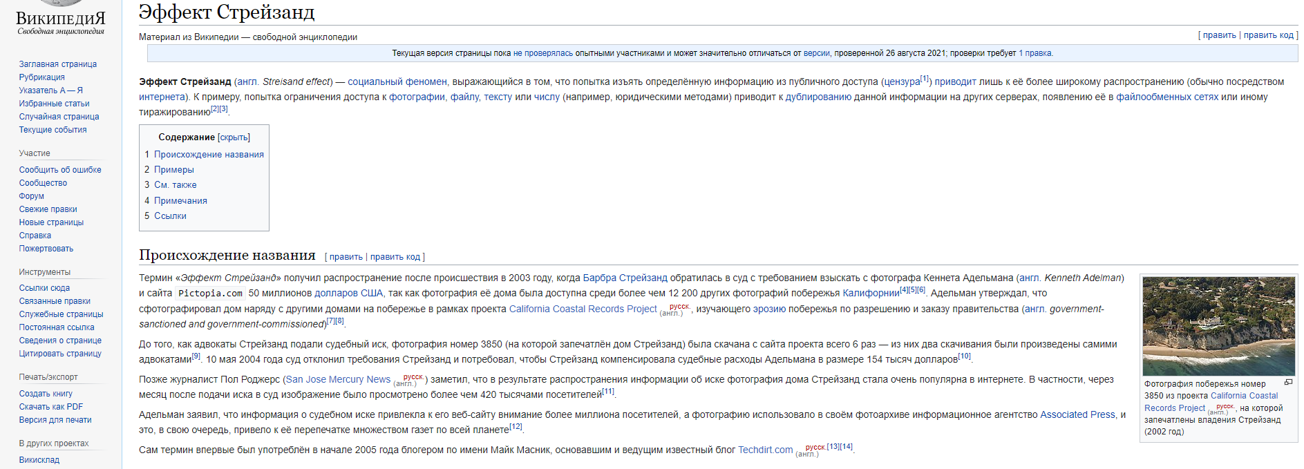Open Associated Press link
The height and width of the screenshot is (469, 1304).
[x=1078, y=415]
